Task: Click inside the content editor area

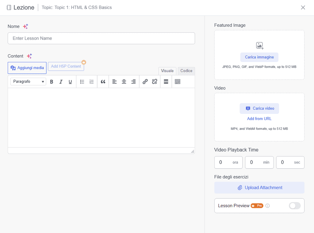Action: pos(101,118)
